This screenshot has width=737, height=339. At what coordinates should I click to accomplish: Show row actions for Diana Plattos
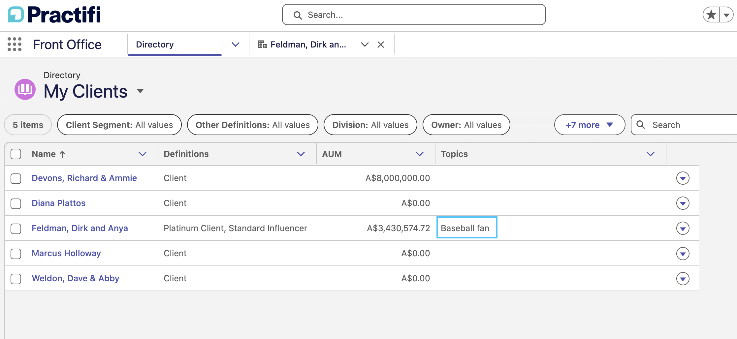point(683,203)
